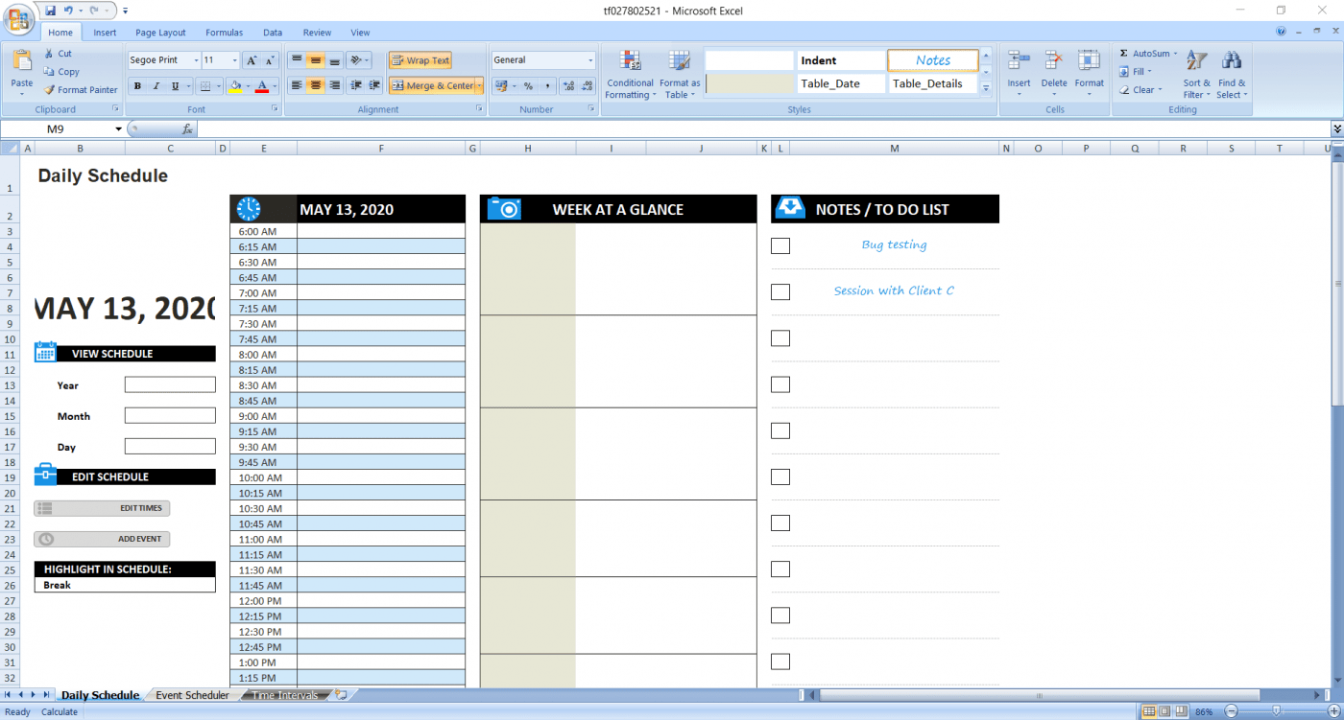Viewport: 1344px width, 720px height.
Task: Apply Merge & Center to selection
Action: coord(434,84)
